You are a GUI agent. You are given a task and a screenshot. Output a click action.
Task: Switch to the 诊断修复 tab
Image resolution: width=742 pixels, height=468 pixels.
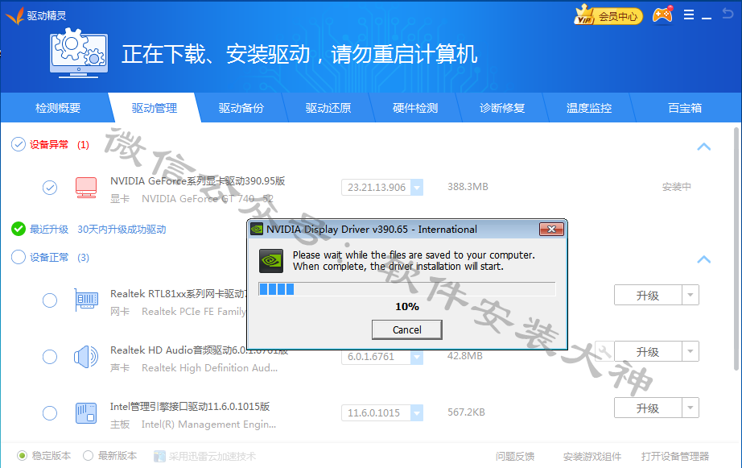pyautogui.click(x=502, y=108)
